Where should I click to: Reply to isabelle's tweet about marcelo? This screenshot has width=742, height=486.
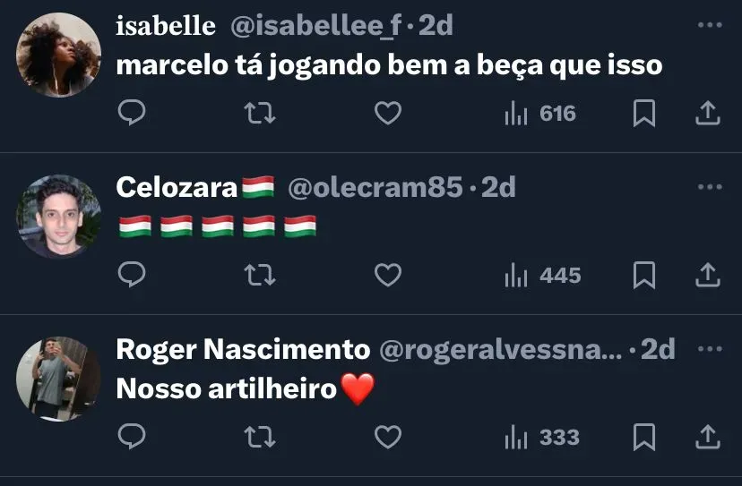coord(132,113)
